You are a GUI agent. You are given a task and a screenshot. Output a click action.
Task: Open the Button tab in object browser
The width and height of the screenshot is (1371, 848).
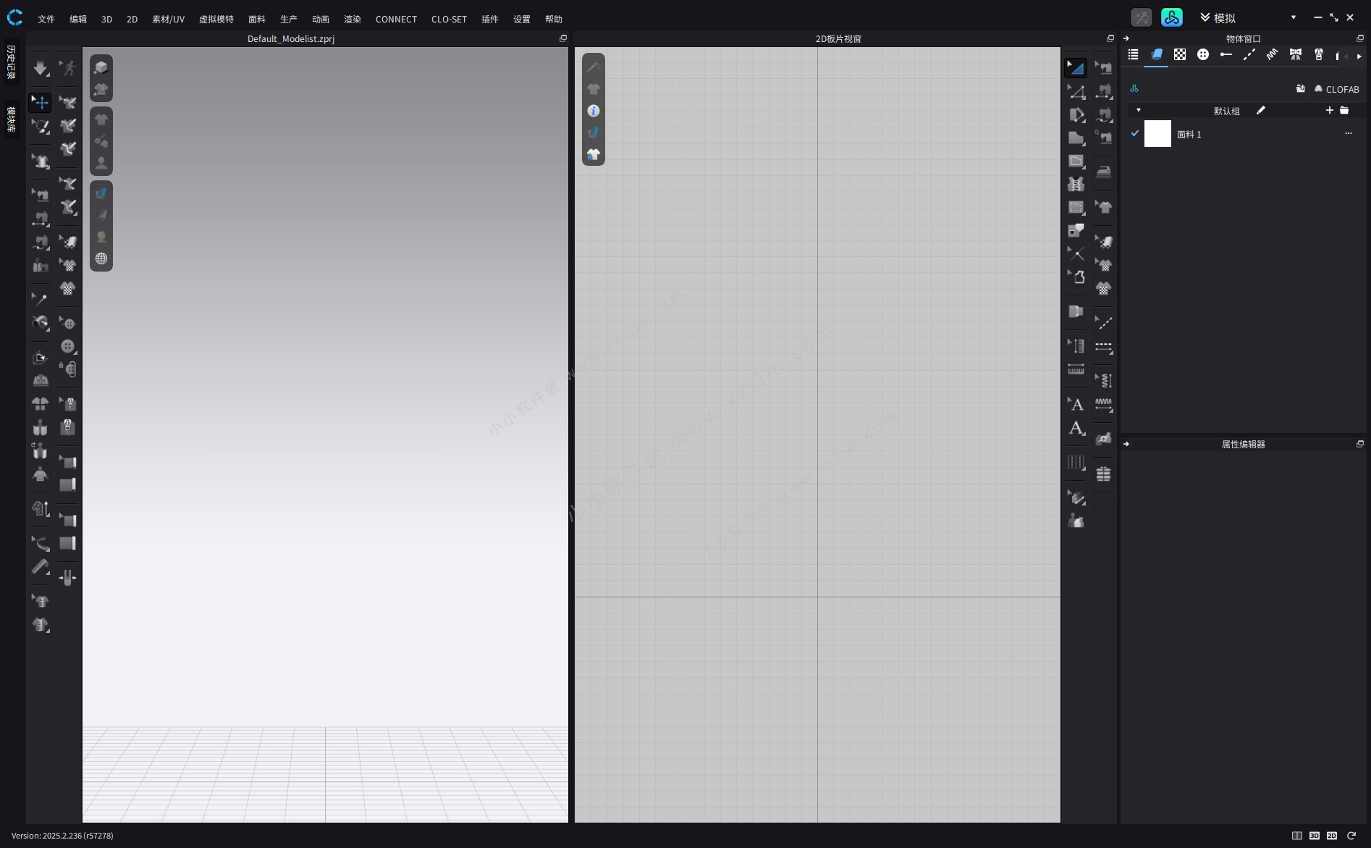click(1202, 55)
